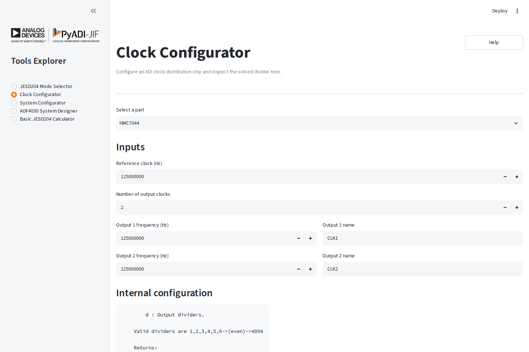Open the Help button
The image size is (529, 352).
tap(494, 43)
